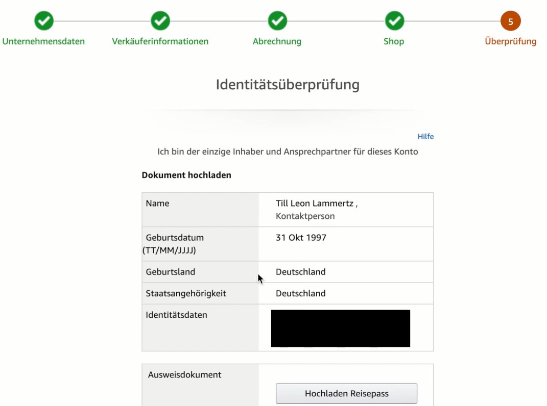Click the completed Shop step indicator
547x406 pixels.
(x=394, y=20)
